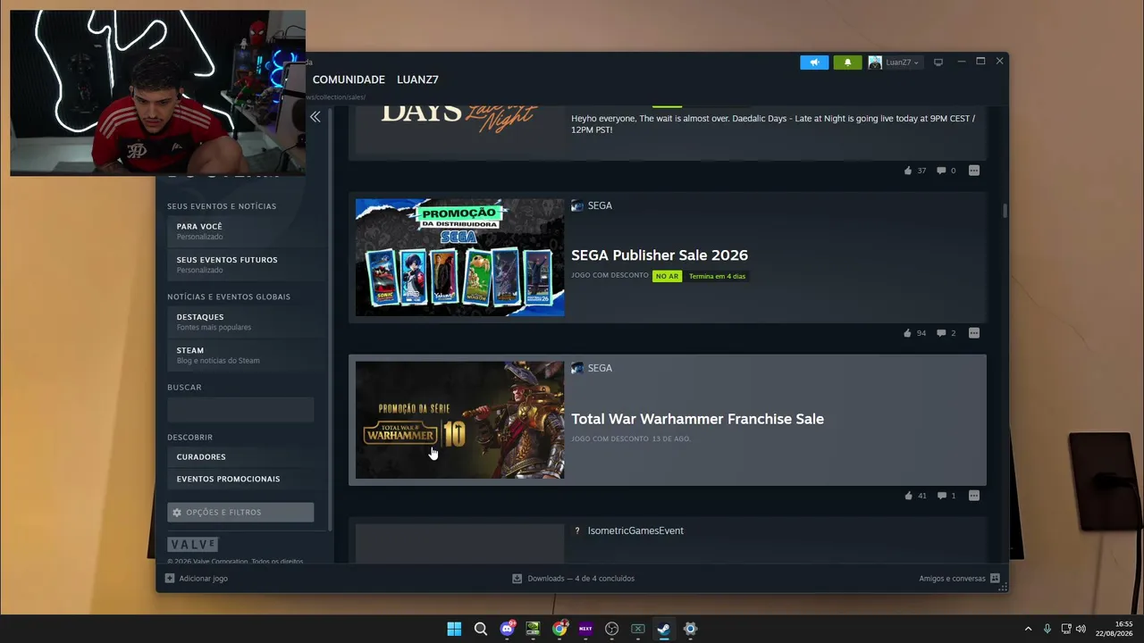1144x643 pixels.
Task: Open Settings from the taskbar
Action: click(690, 629)
